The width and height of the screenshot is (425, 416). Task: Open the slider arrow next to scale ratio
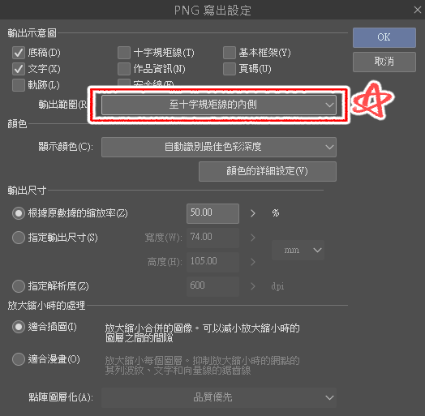point(253,213)
